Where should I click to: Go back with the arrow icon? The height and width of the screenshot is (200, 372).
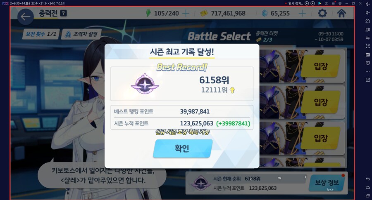[x=25, y=16]
